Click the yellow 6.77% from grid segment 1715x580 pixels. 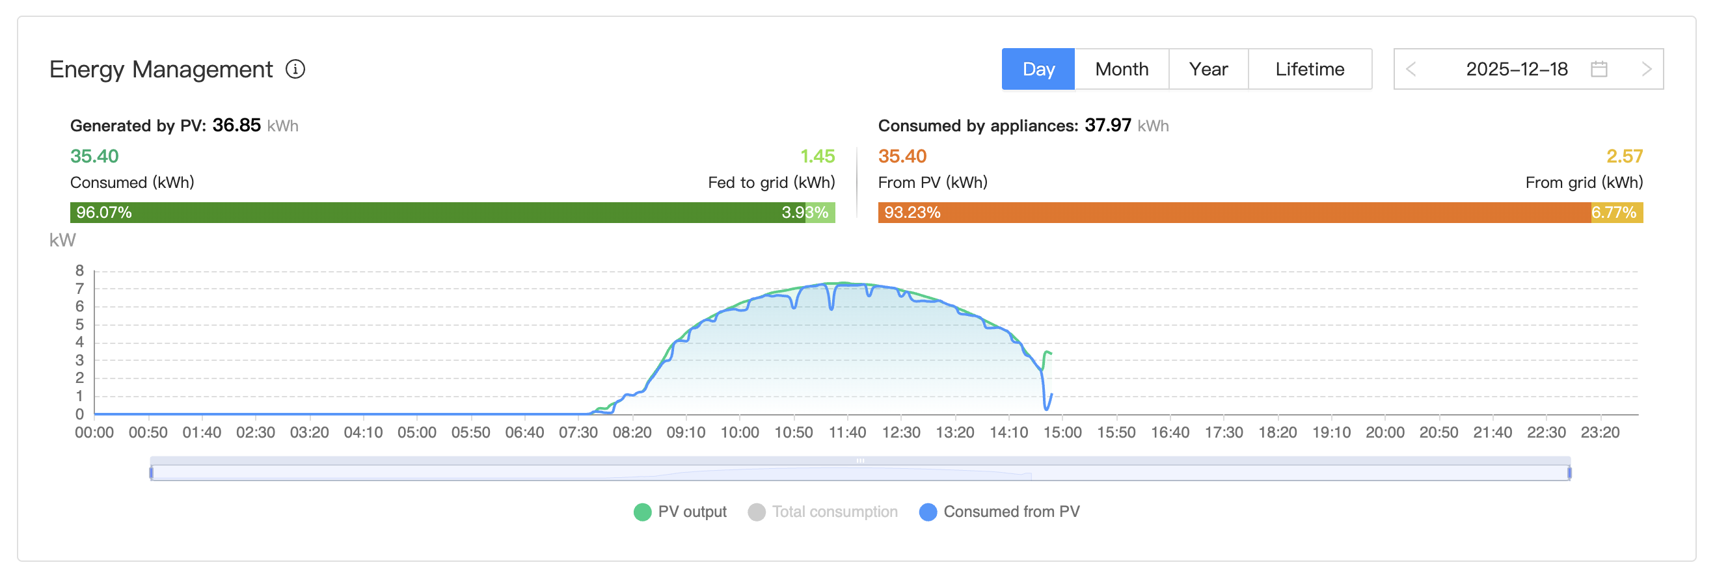coord(1618,213)
